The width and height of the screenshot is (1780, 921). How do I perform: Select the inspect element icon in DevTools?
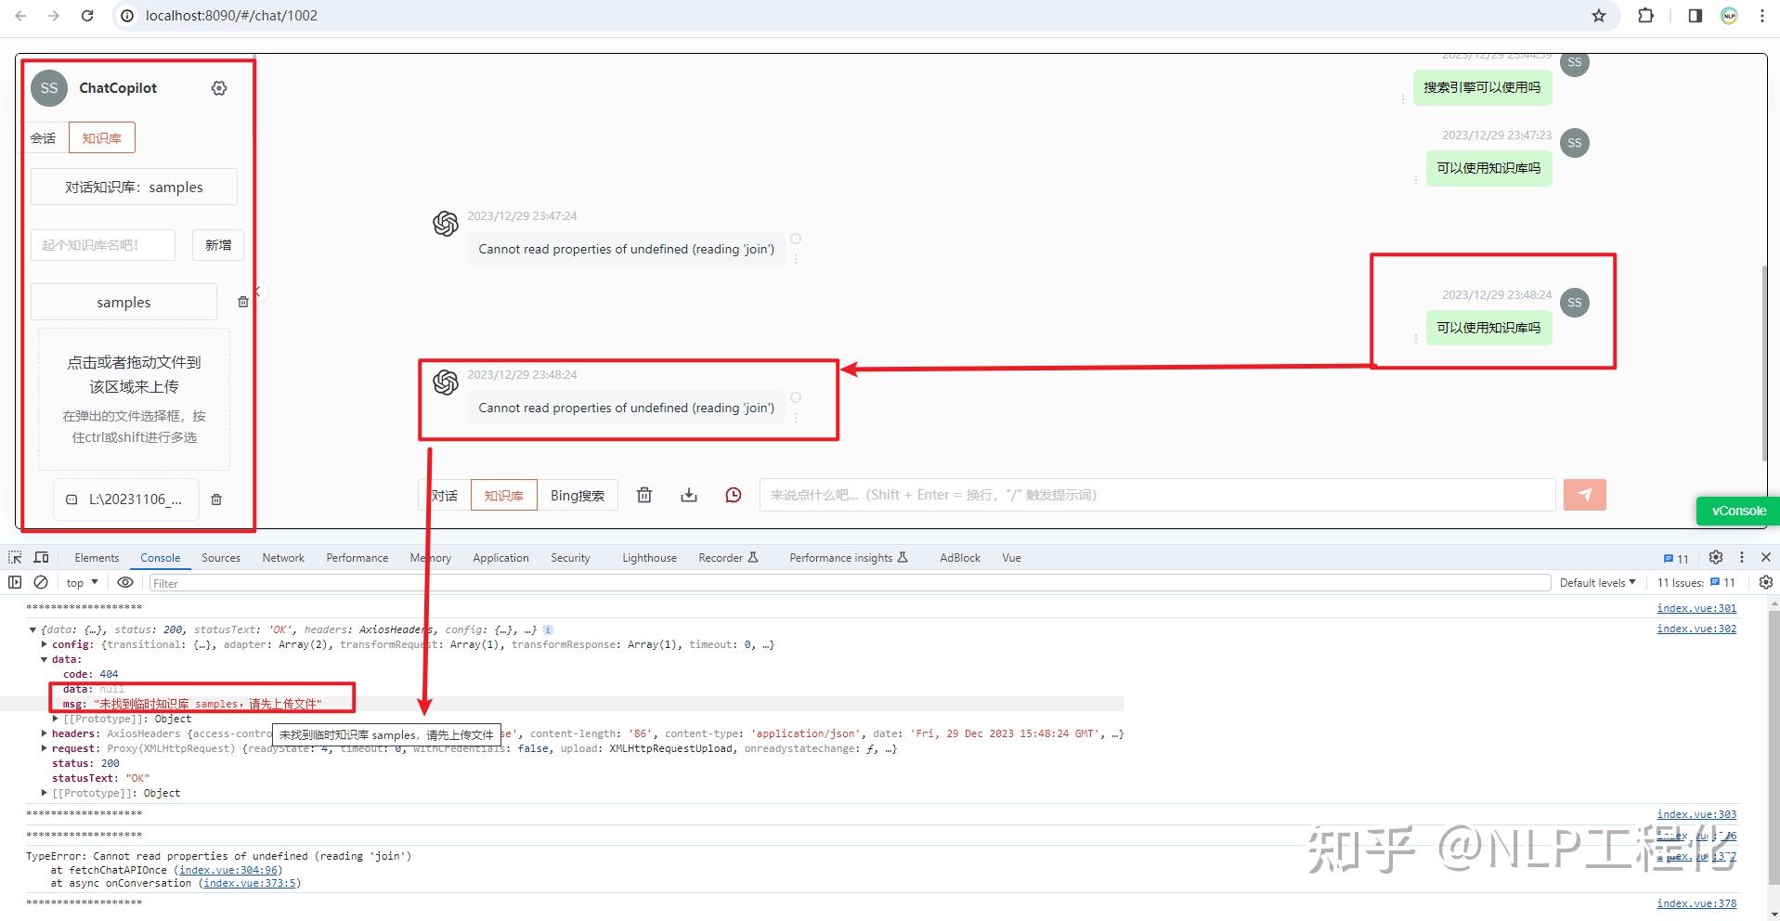point(14,557)
